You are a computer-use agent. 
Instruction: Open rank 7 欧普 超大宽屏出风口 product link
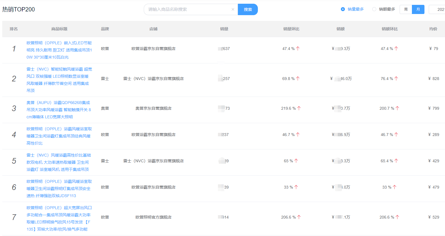click(59, 218)
